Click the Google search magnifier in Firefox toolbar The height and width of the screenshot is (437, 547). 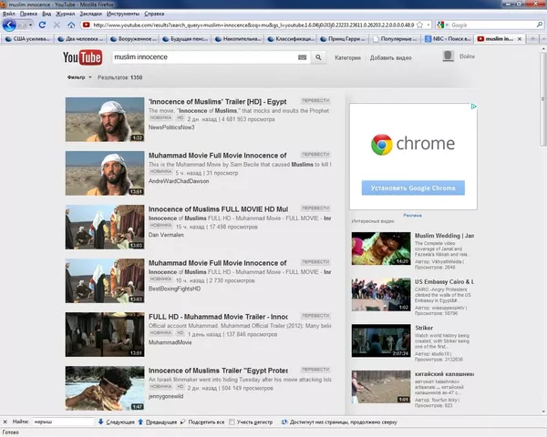click(540, 25)
